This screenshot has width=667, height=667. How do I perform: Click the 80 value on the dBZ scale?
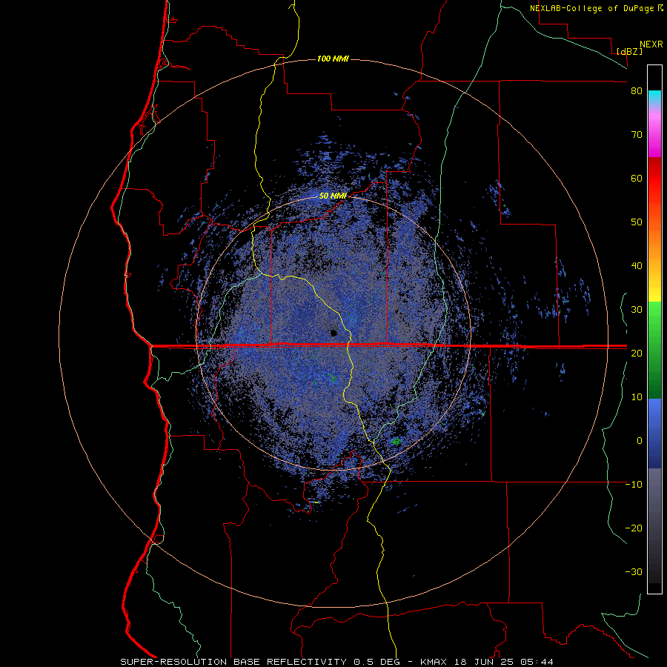(x=637, y=91)
